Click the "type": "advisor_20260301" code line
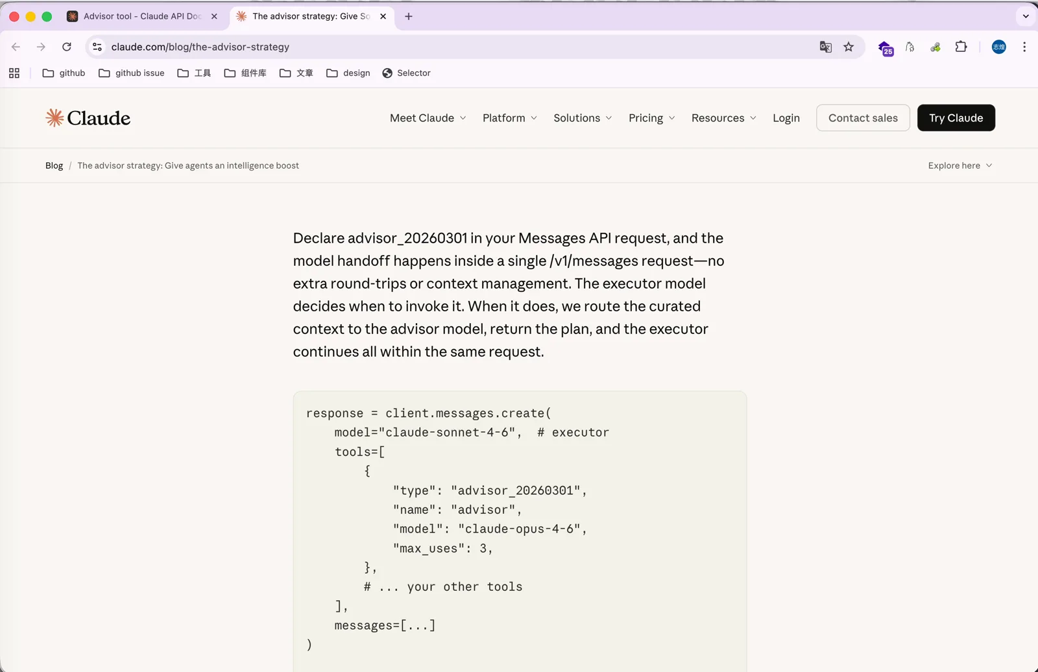This screenshot has width=1038, height=672. (x=490, y=491)
